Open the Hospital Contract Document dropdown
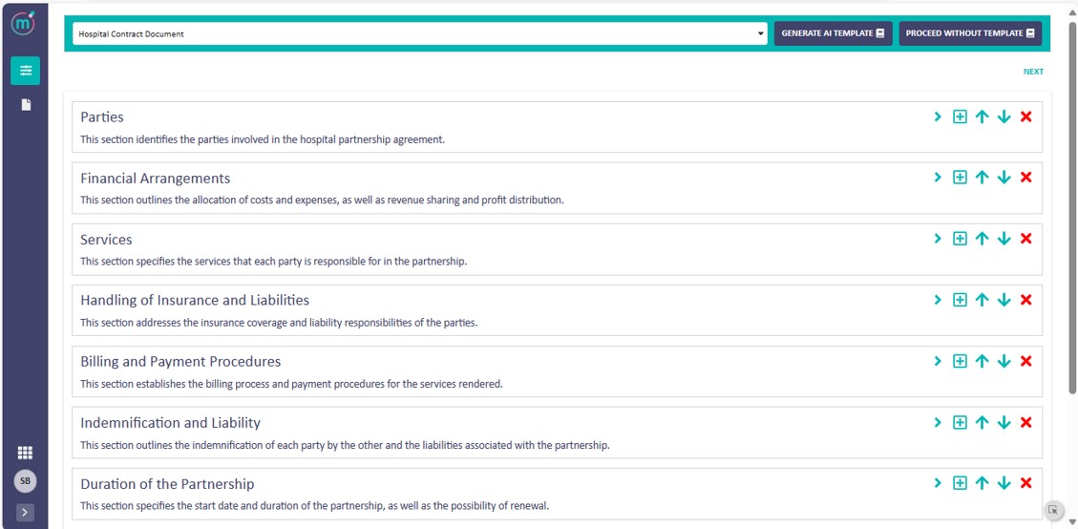The width and height of the screenshot is (1078, 529). tap(420, 33)
